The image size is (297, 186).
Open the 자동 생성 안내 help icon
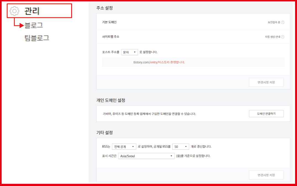click(282, 36)
